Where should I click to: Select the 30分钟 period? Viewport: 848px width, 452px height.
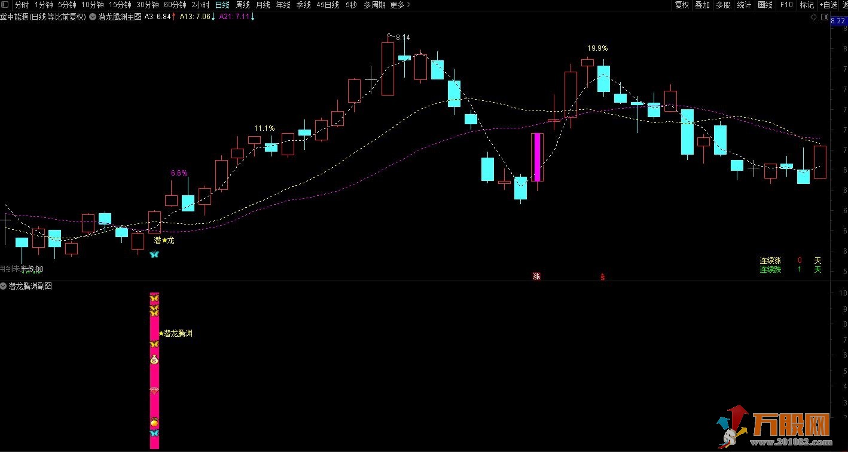pos(147,5)
